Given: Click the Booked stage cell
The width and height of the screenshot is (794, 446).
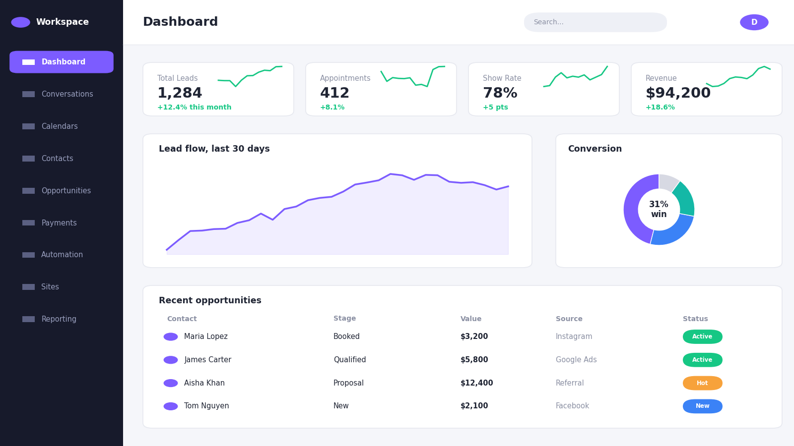Looking at the screenshot, I should [x=346, y=336].
